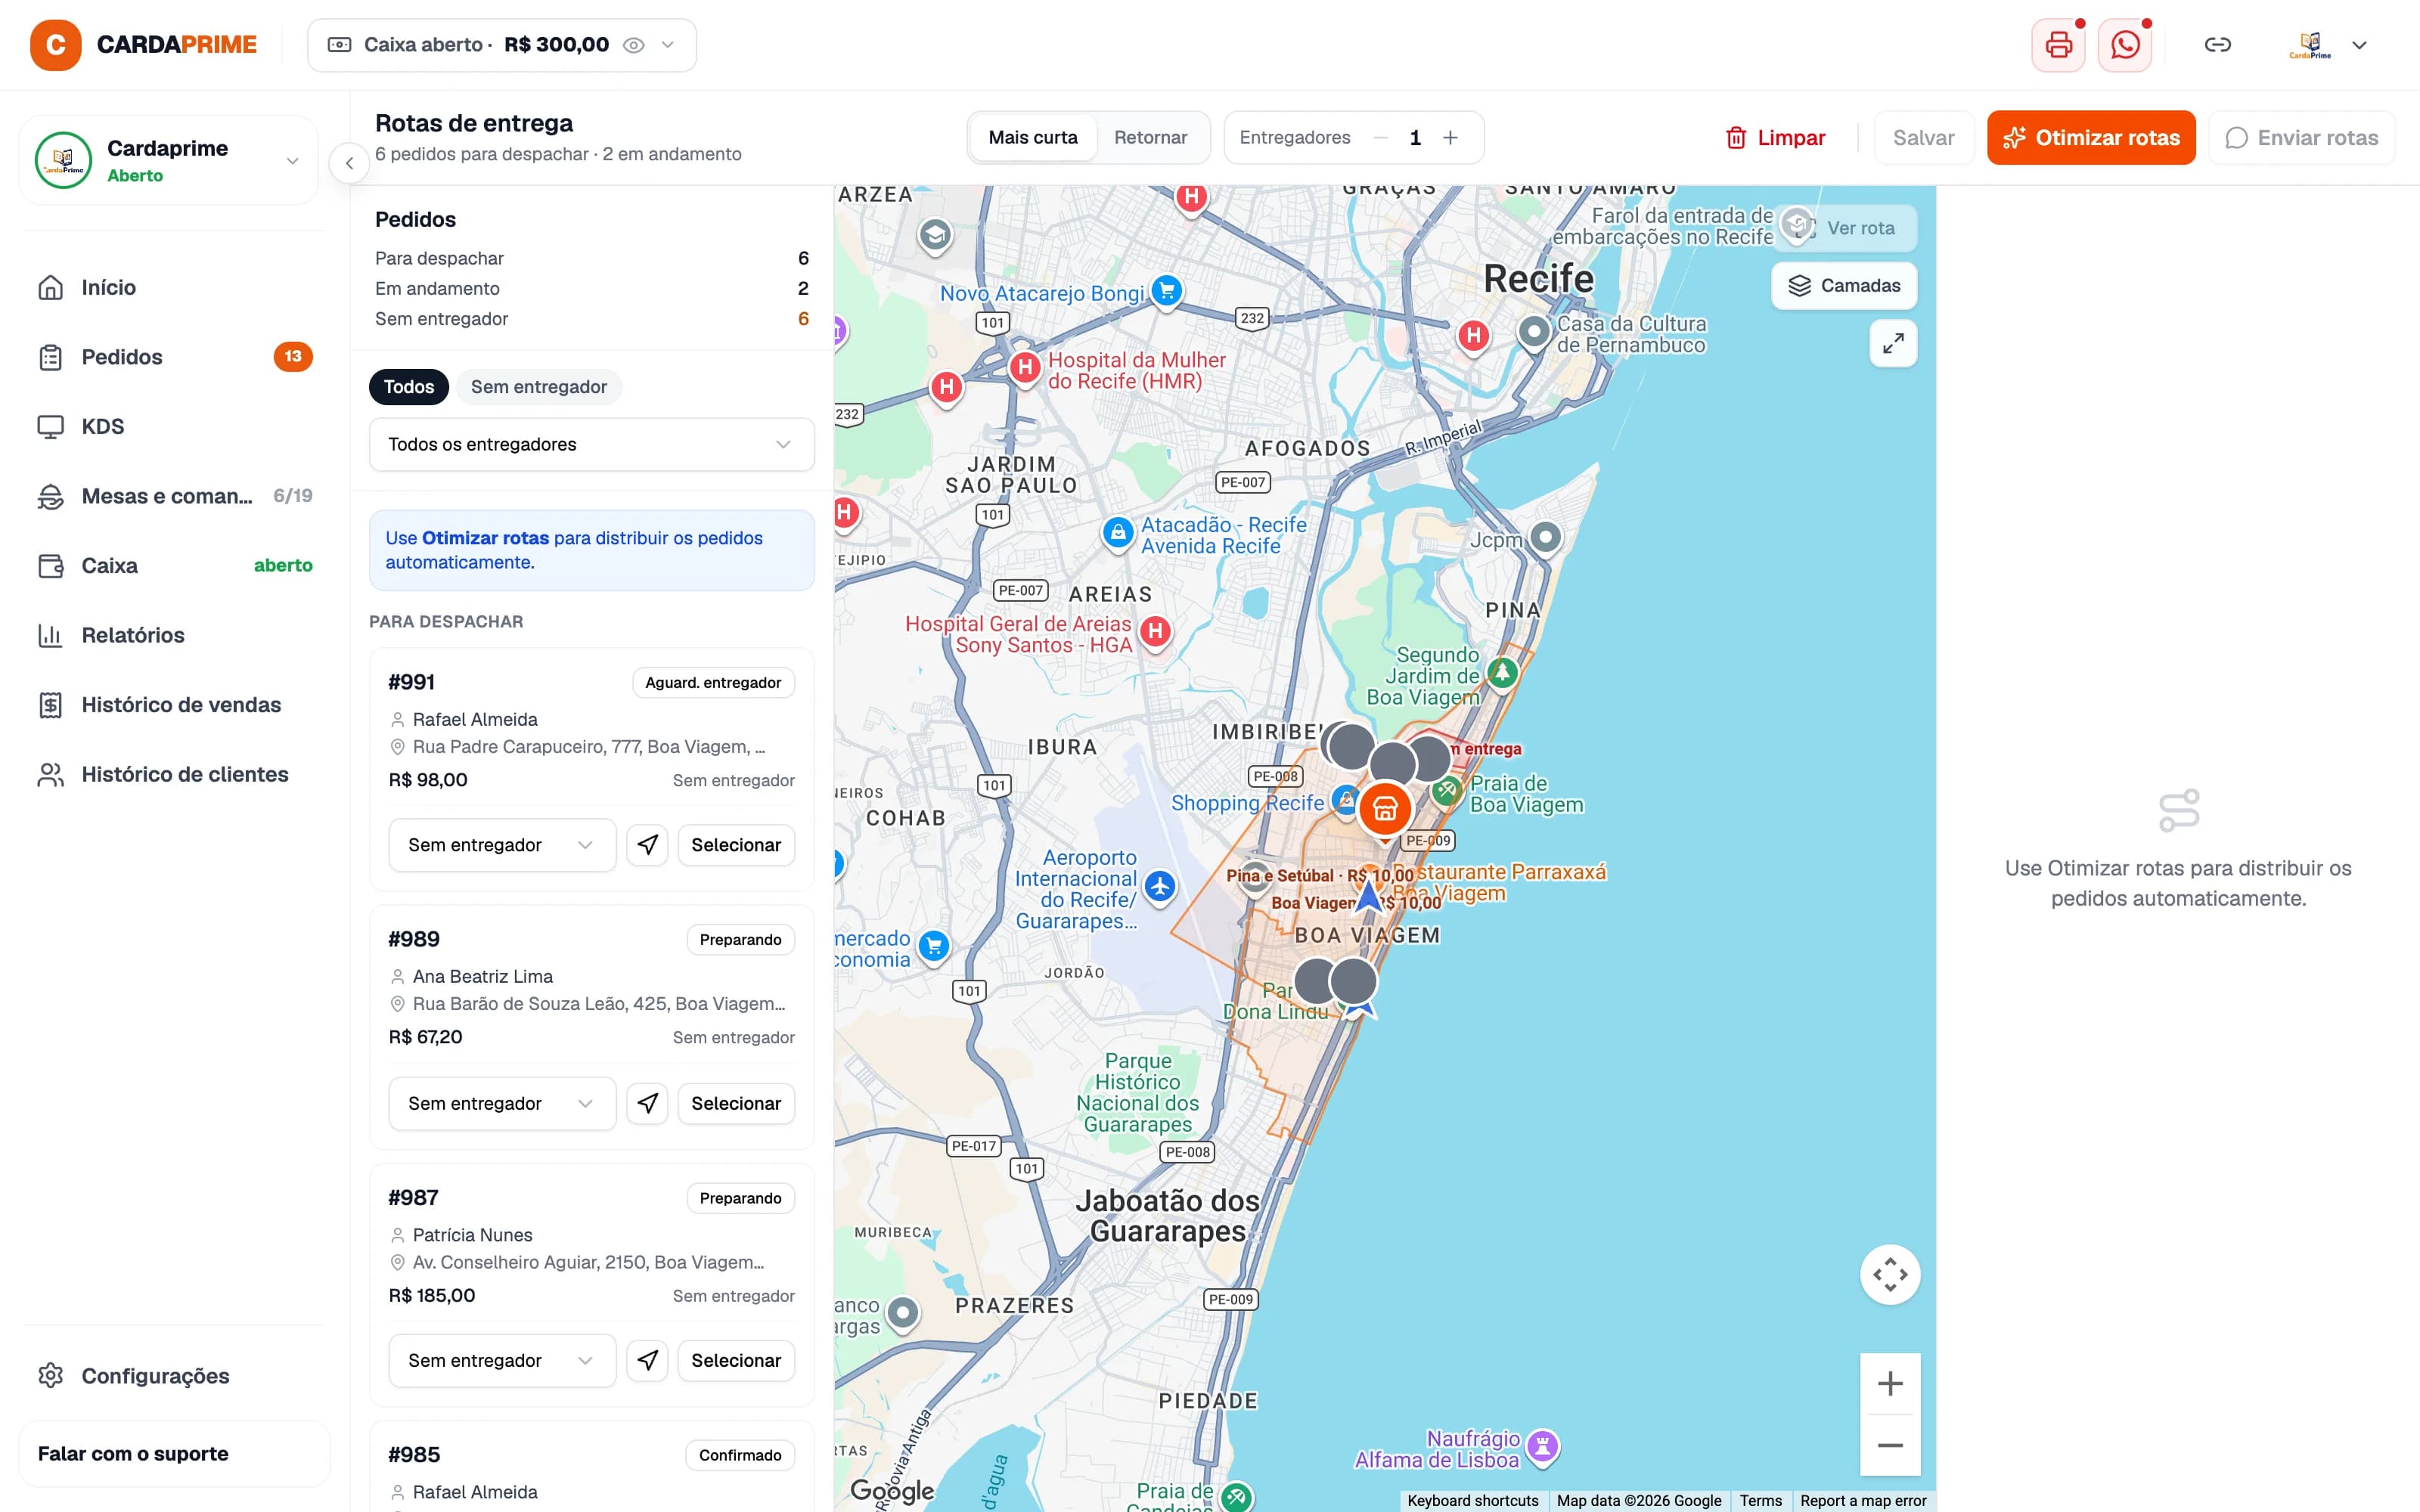Open the user profile menu chevron
This screenshot has height=1512, width=2420.
click(x=2359, y=45)
